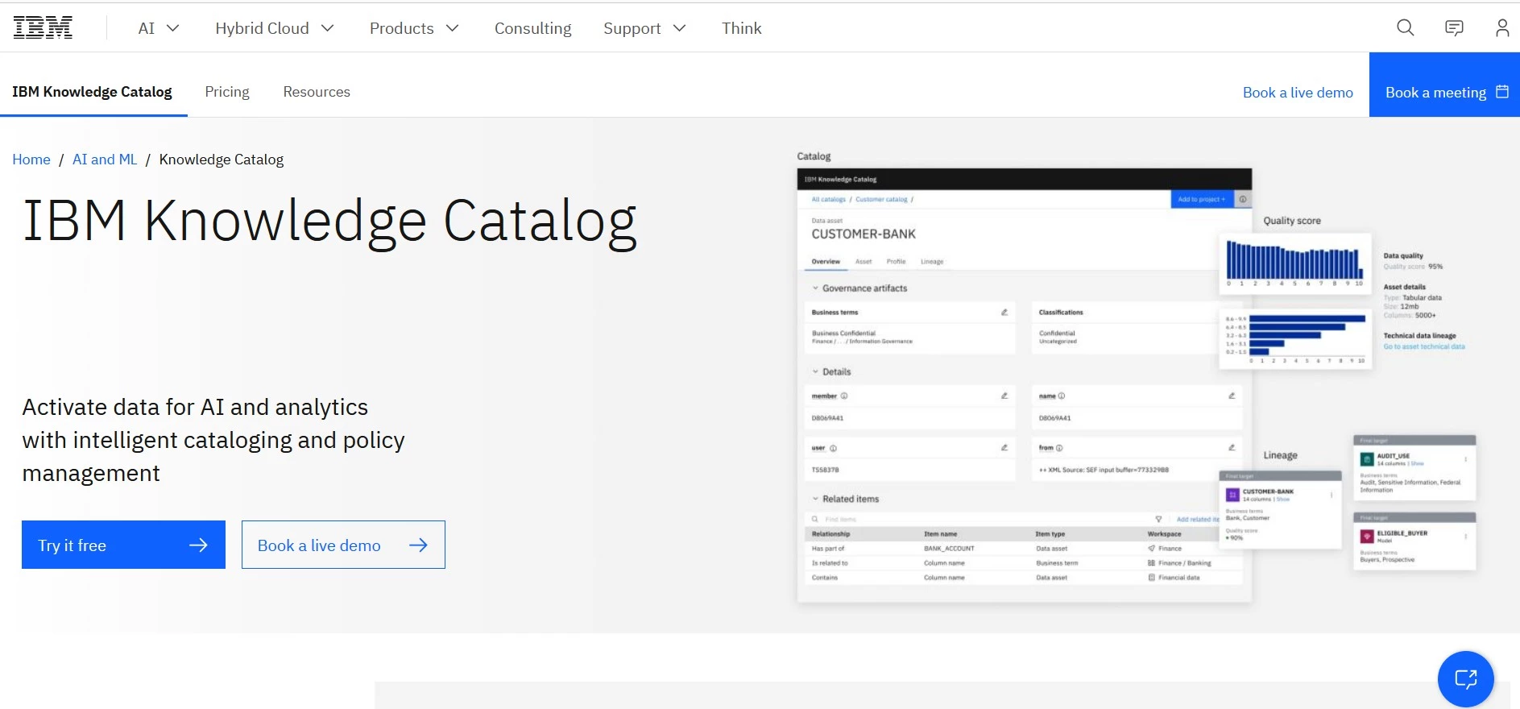Image resolution: width=1520 pixels, height=709 pixels.
Task: Click Book a live demo hero button
Action: [x=343, y=545]
